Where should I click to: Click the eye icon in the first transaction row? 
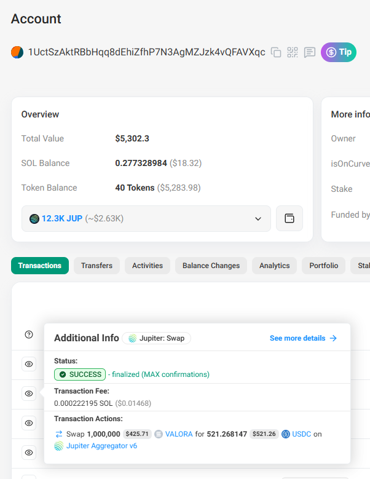[x=29, y=364]
